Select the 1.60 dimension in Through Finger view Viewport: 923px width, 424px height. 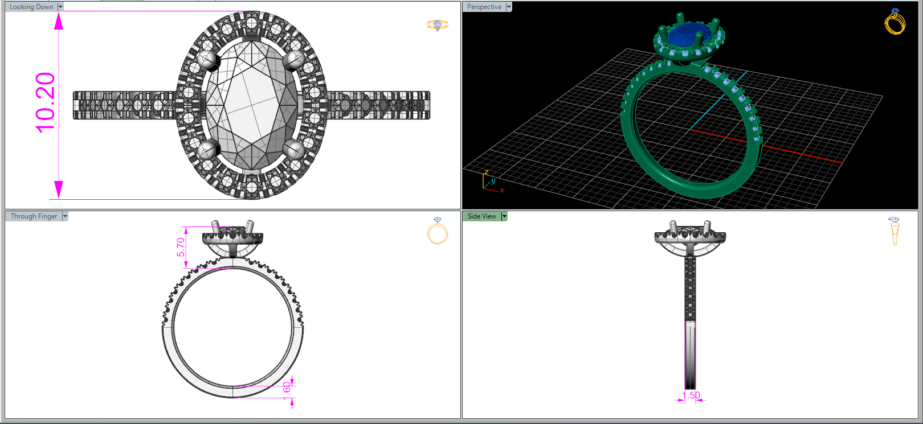[287, 390]
